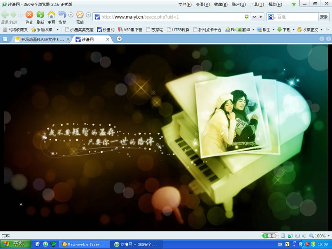
Task: Open the 收藏(B) menu
Action: click(221, 5)
